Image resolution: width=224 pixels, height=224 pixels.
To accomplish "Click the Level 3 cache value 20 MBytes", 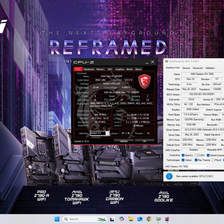I will tap(138, 126).
